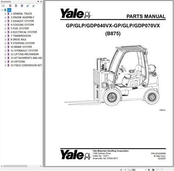This screenshot has height=171, width=174.
Task: Increase bookmark text size with A+
Action: point(28,6)
